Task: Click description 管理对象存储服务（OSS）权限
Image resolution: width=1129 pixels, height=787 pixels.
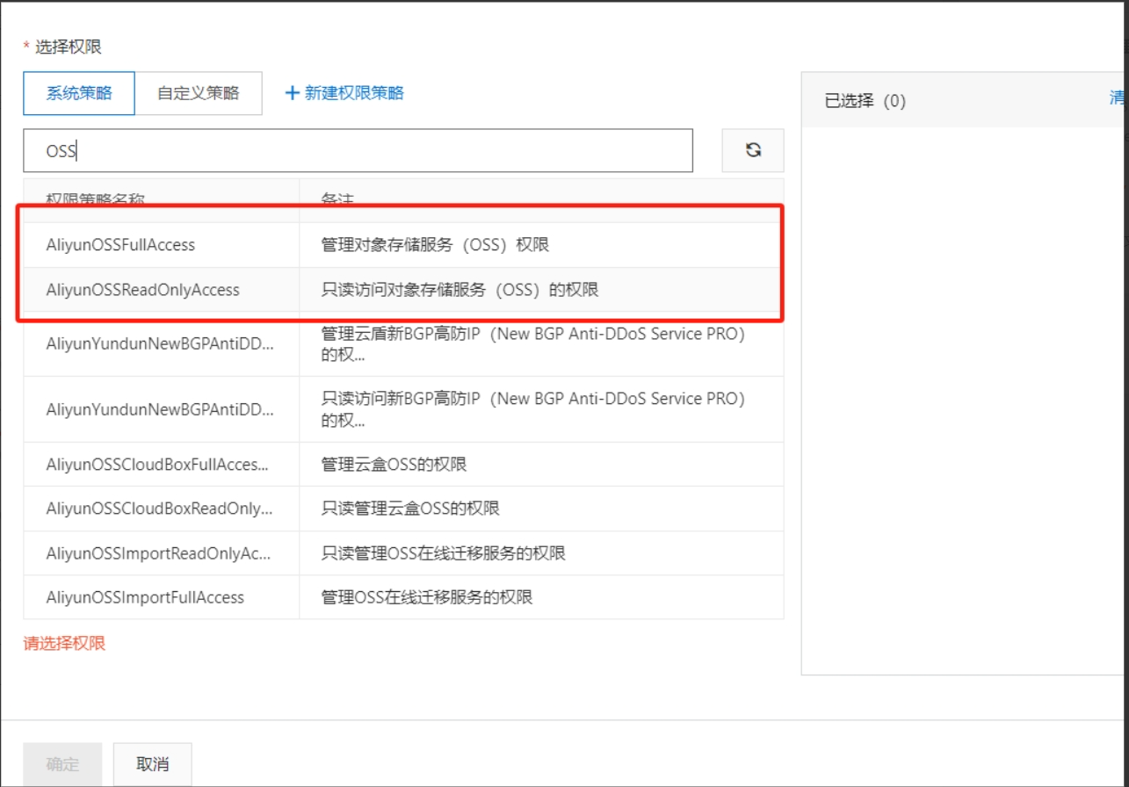Action: pyautogui.click(x=435, y=245)
